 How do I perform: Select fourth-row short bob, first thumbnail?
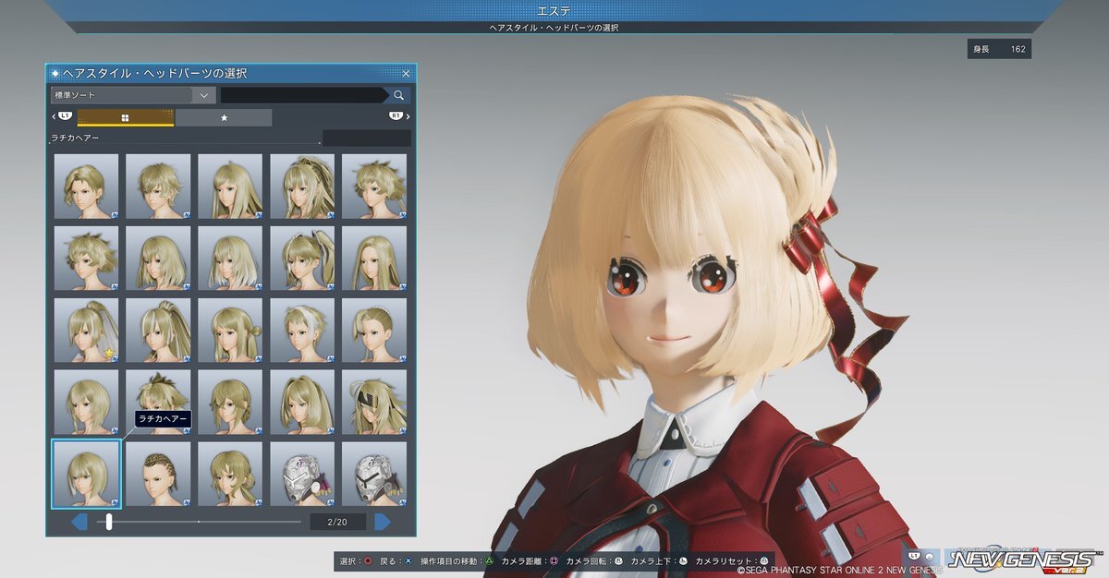click(x=86, y=403)
